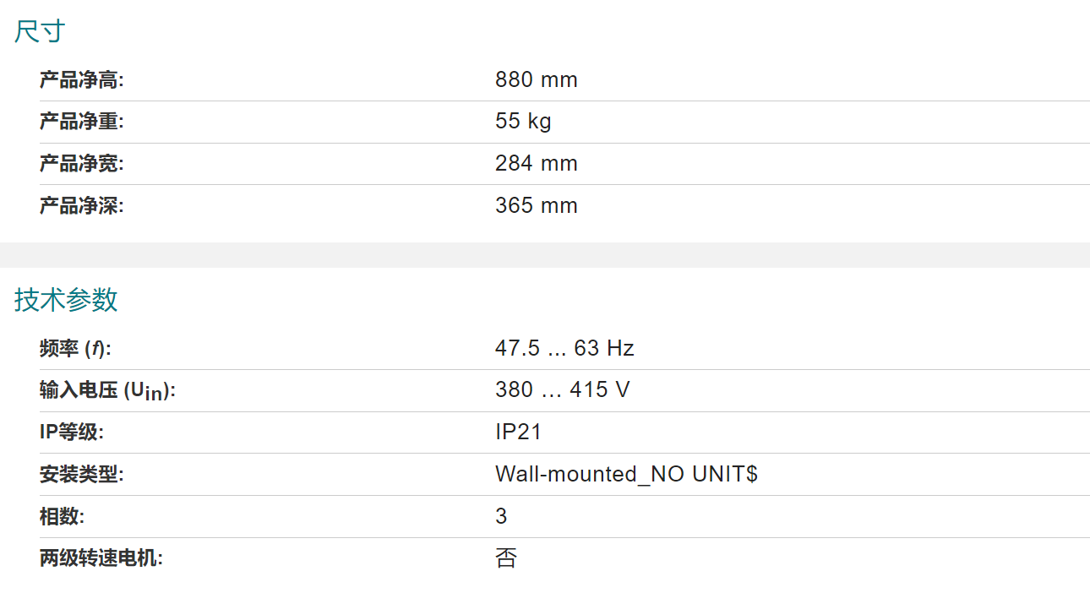Select the 产品净重 label

82,122
